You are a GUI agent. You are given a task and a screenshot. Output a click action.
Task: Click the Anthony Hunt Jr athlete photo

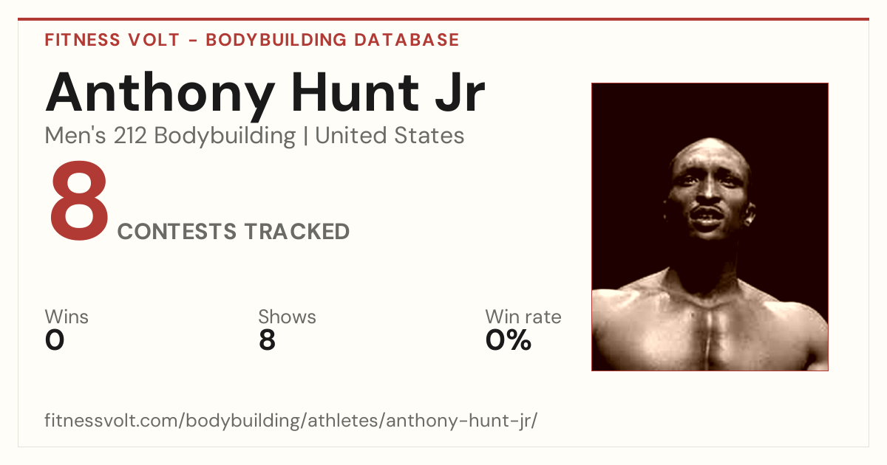[x=710, y=227]
